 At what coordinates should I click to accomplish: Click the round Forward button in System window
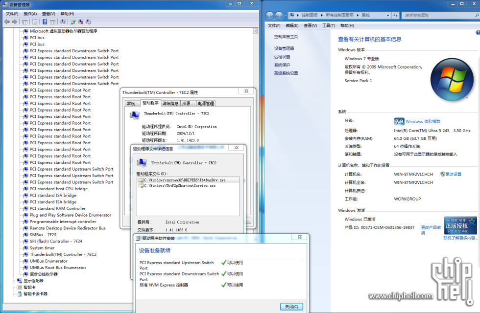279,15
